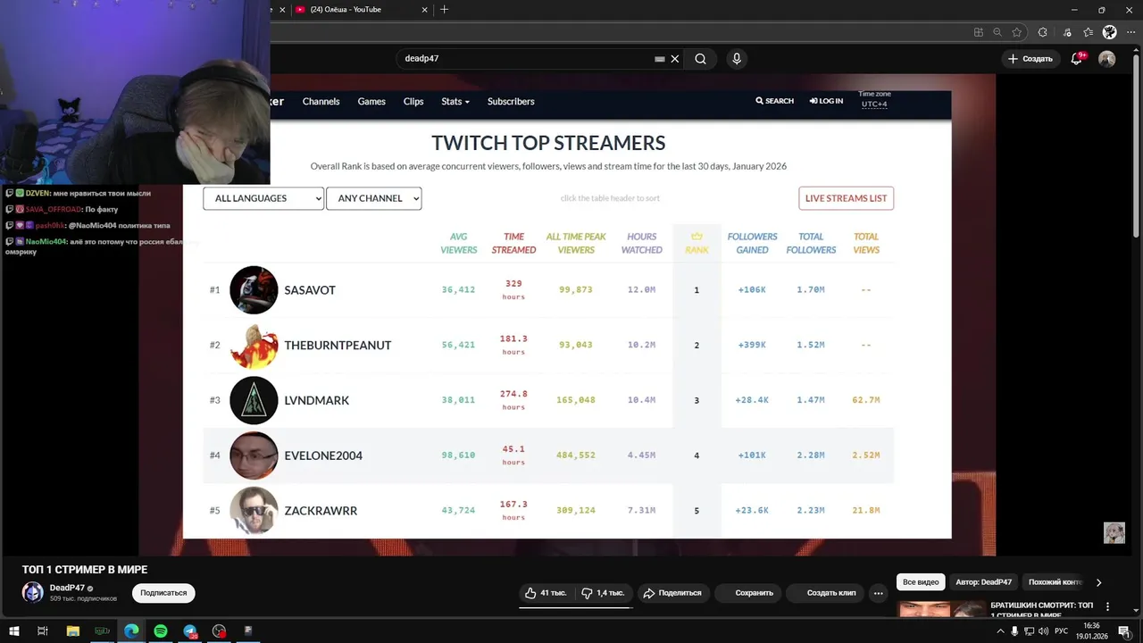
Task: Start voice search with the microphone icon
Action: tap(736, 59)
